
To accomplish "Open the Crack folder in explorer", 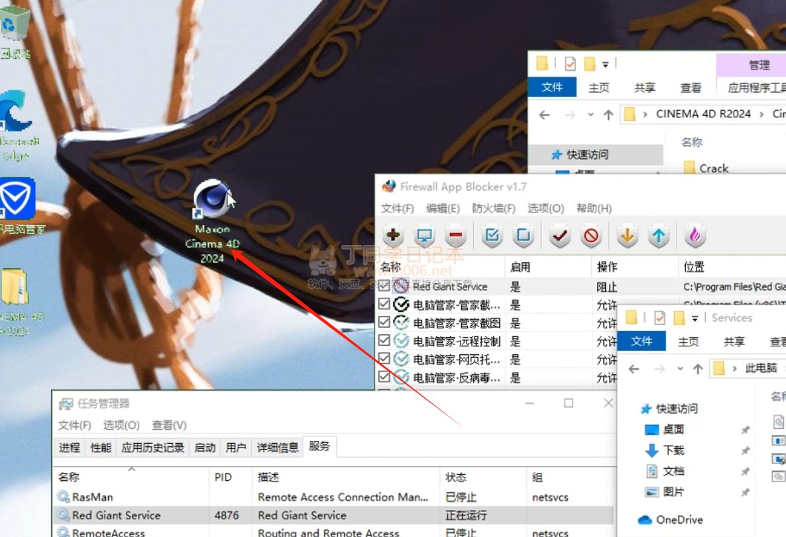I will (x=713, y=168).
